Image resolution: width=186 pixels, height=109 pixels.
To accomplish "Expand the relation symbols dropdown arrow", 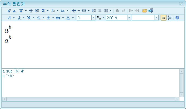I will 43,18.
